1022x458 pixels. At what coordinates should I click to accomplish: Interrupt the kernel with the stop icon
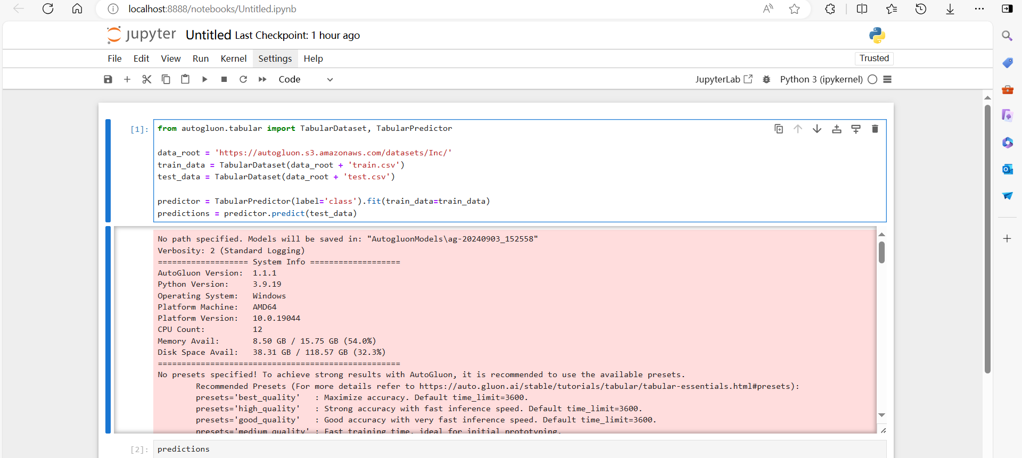point(224,79)
